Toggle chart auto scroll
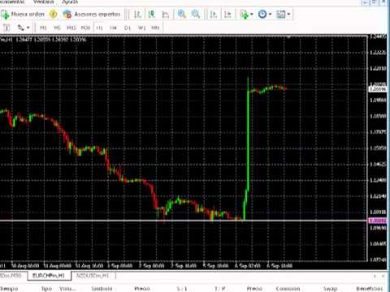 [x=214, y=14]
